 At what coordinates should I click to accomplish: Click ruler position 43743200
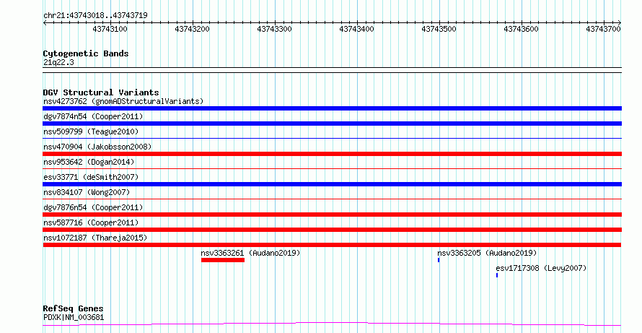point(192,29)
